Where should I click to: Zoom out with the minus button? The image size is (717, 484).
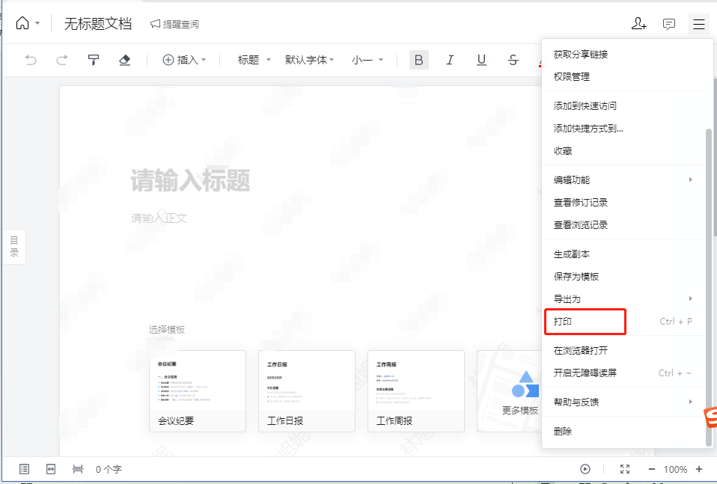pyautogui.click(x=652, y=469)
